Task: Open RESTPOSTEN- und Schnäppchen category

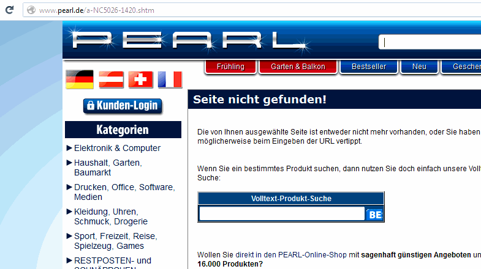Action: 113,263
